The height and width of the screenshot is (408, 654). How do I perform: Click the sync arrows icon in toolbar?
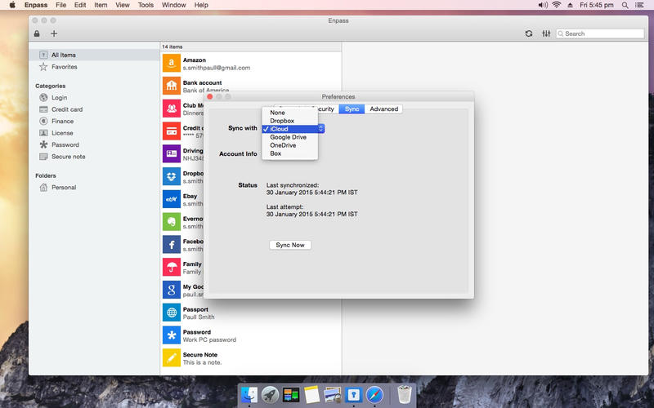coord(528,33)
